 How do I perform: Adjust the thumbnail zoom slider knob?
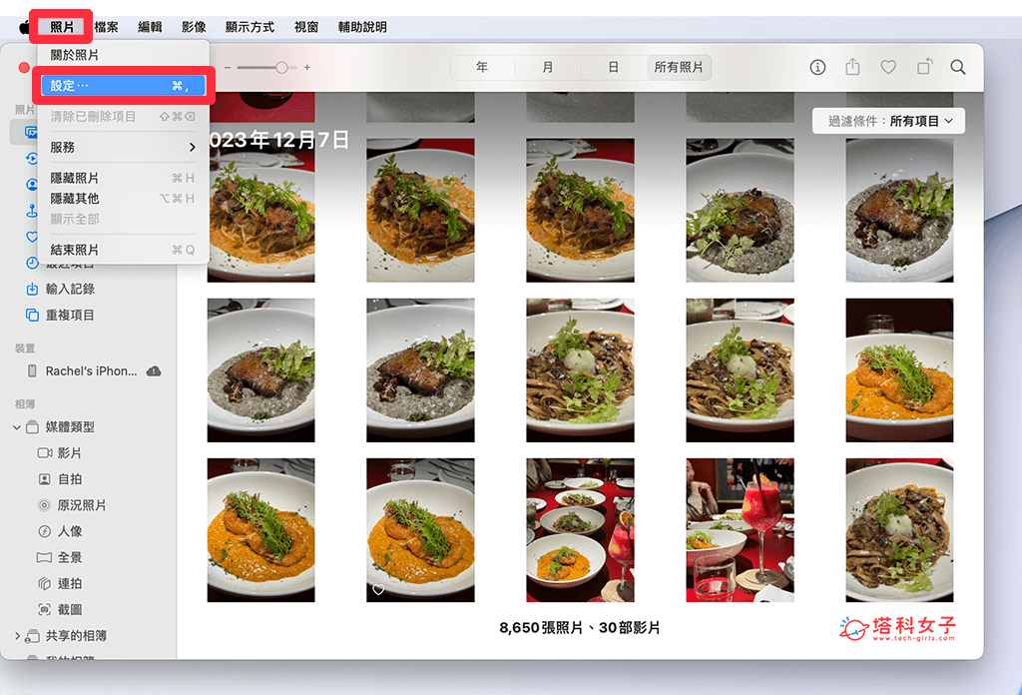point(281,67)
